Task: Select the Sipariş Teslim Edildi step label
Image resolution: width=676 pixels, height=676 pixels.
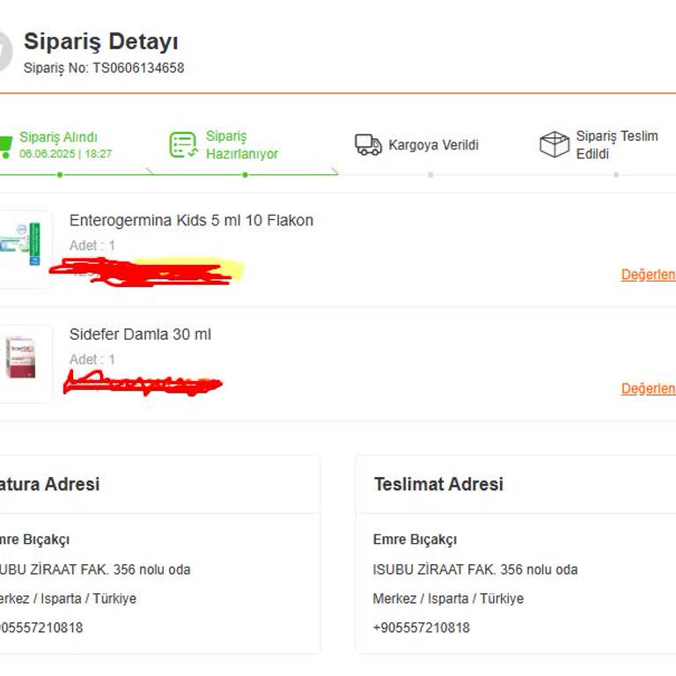Action: 617,145
